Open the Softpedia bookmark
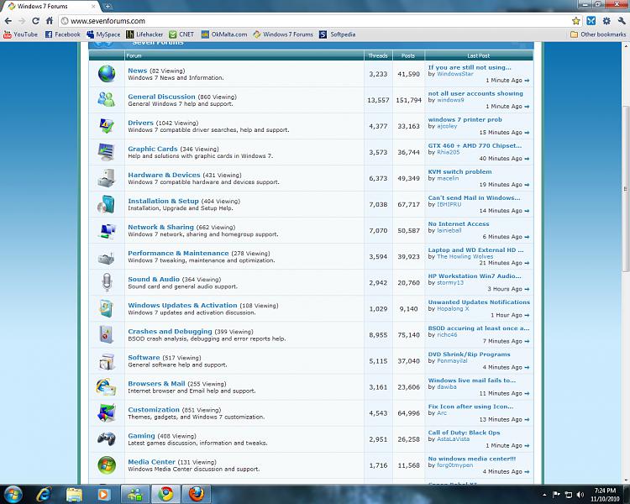This screenshot has height=504, width=630. [338, 34]
